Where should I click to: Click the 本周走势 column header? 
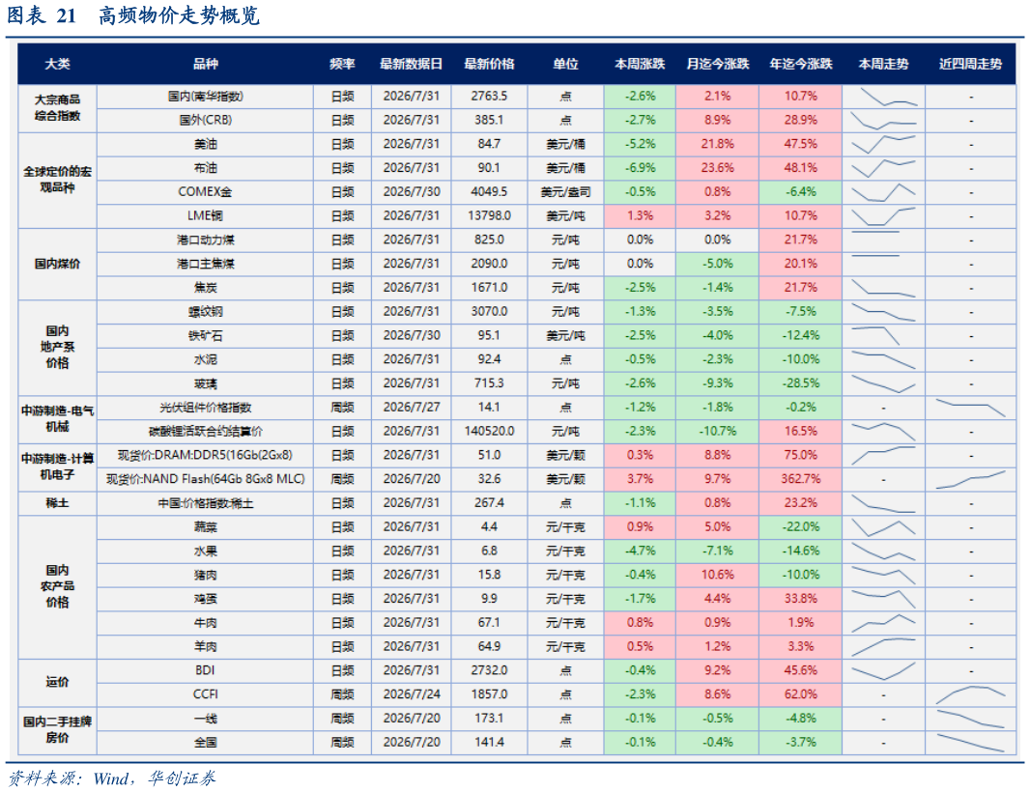[x=883, y=64]
